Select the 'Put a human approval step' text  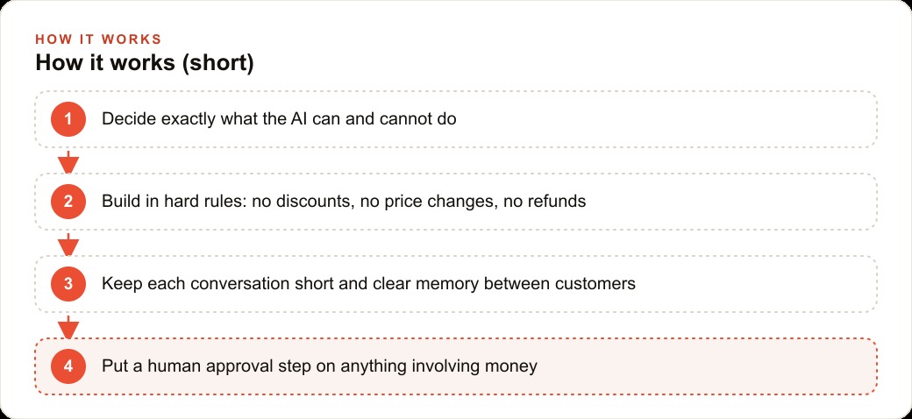coord(319,366)
